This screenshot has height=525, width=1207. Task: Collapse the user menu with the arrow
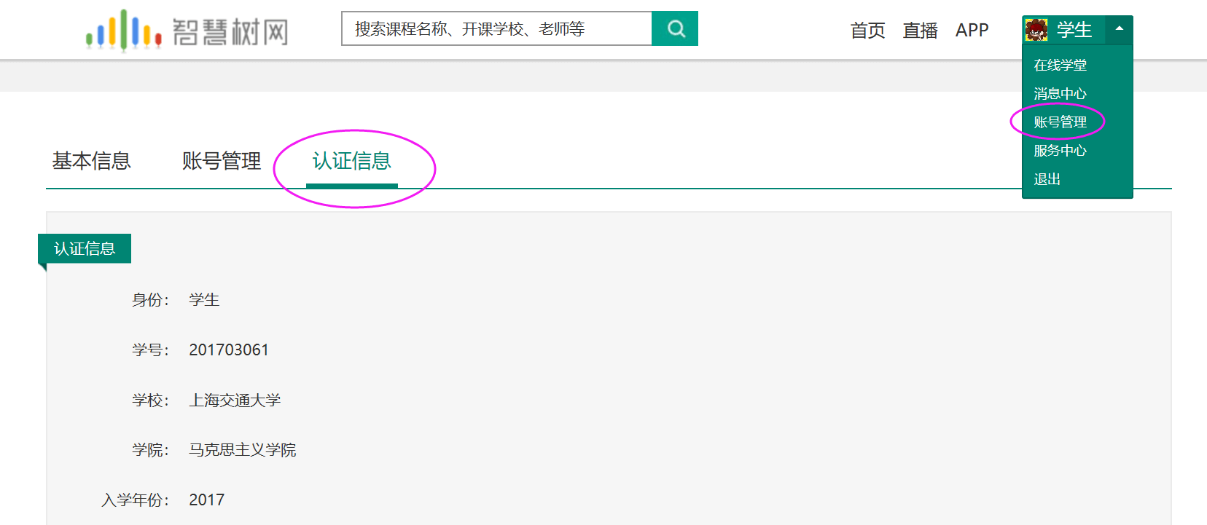[x=1119, y=29]
